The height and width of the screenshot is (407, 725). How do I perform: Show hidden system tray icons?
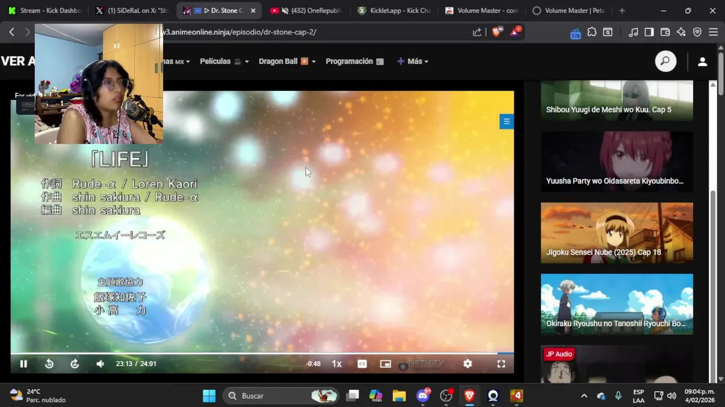coord(584,396)
